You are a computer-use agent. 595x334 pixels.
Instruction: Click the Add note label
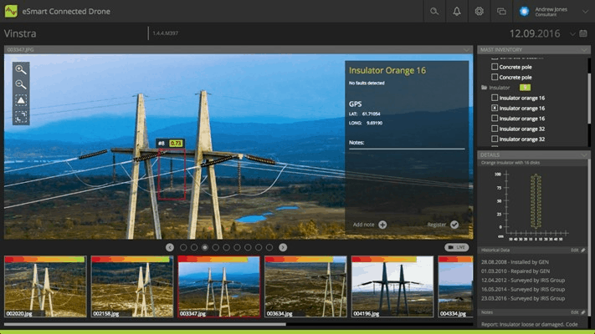tap(363, 225)
